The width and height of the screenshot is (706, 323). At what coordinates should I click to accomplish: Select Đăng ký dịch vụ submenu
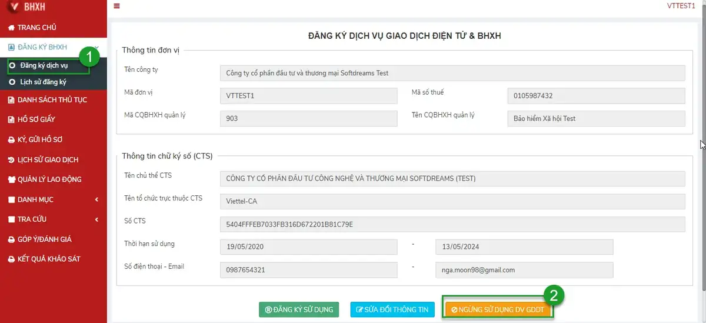(44, 65)
